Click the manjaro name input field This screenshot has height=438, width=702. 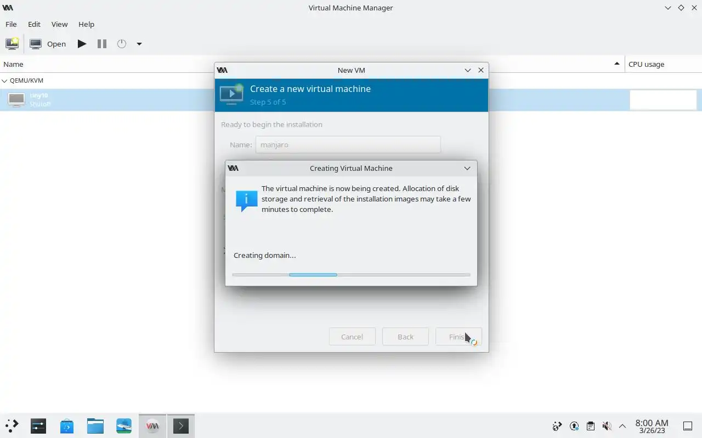tap(348, 145)
